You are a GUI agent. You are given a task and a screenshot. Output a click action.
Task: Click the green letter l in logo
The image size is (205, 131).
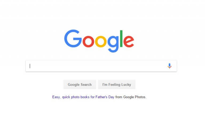121,39
